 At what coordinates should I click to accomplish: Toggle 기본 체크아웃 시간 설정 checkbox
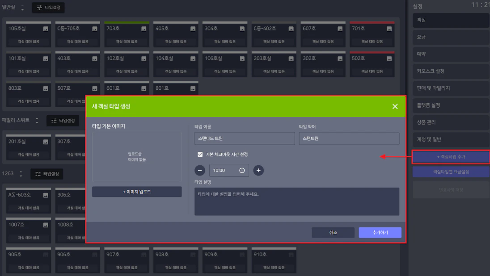click(200, 154)
